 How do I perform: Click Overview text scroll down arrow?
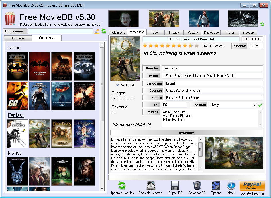(201, 169)
